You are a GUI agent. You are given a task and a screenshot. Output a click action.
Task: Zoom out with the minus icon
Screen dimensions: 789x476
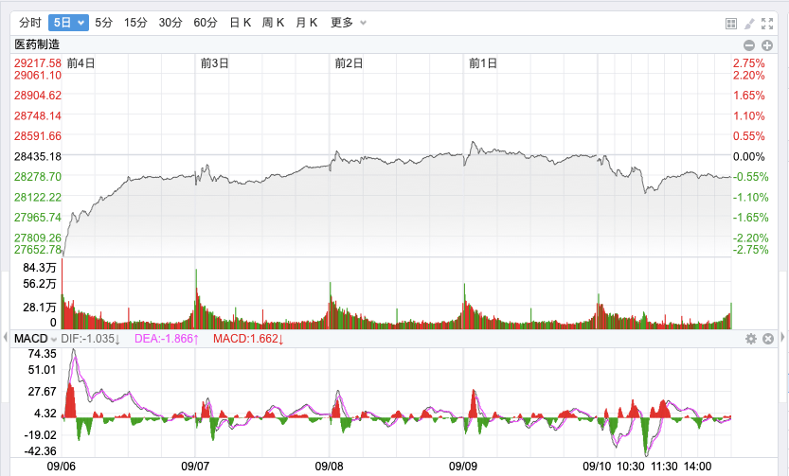[x=749, y=44]
